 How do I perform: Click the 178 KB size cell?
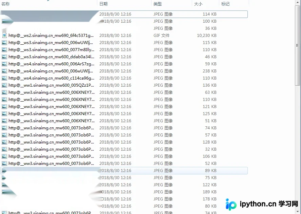[x=209, y=199]
